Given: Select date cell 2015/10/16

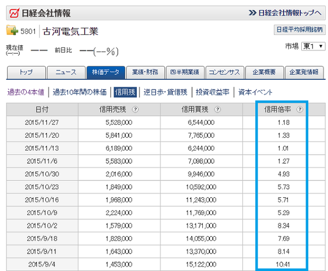Looking at the screenshot, I should [42, 200].
